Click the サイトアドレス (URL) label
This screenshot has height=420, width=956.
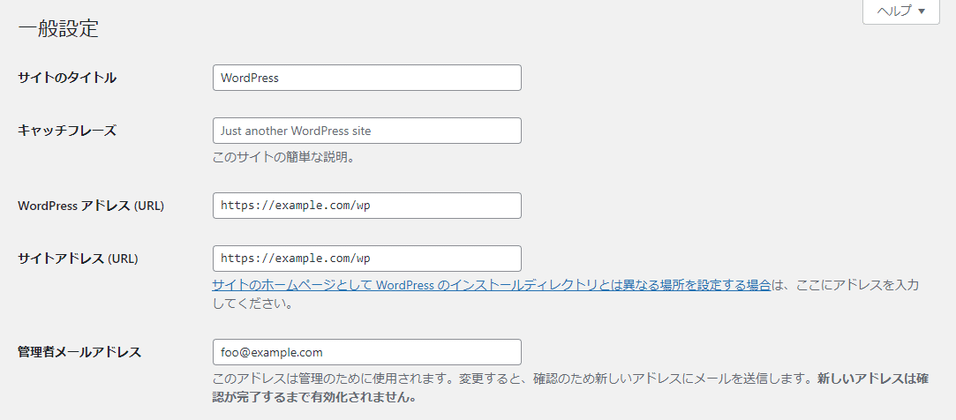point(78,259)
